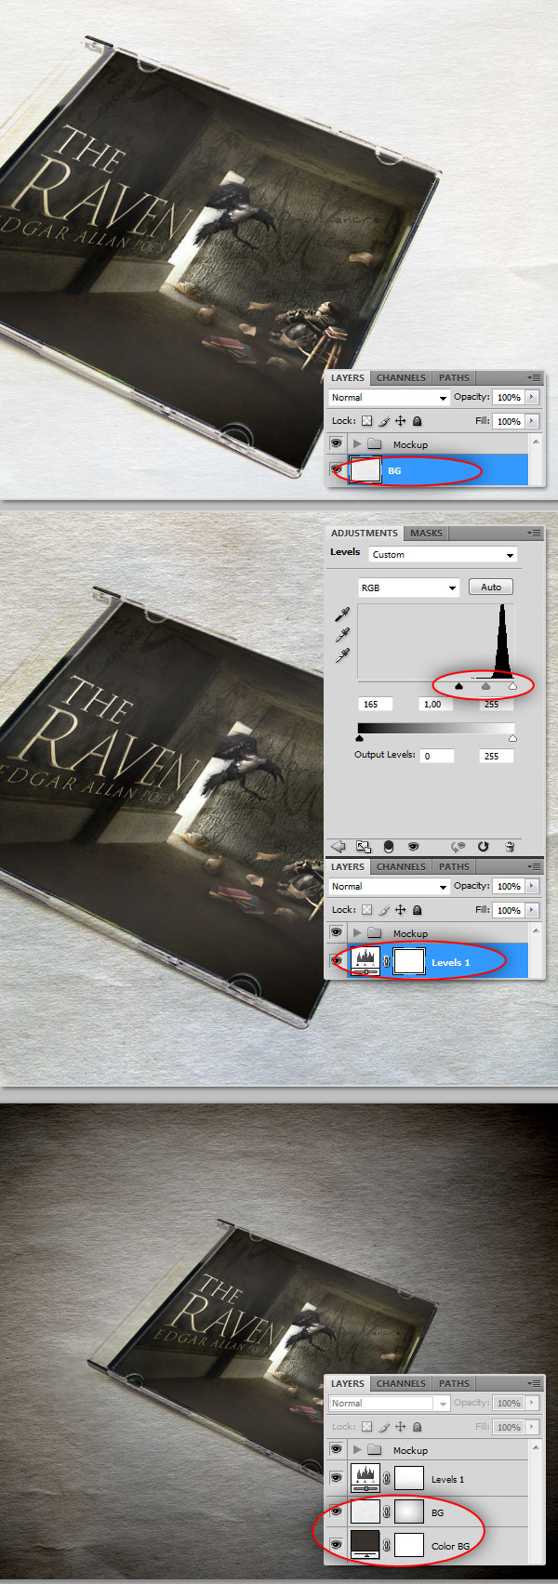The width and height of the screenshot is (558, 1584).
Task: Open the RGB channel dropdown in Levels
Action: (409, 587)
